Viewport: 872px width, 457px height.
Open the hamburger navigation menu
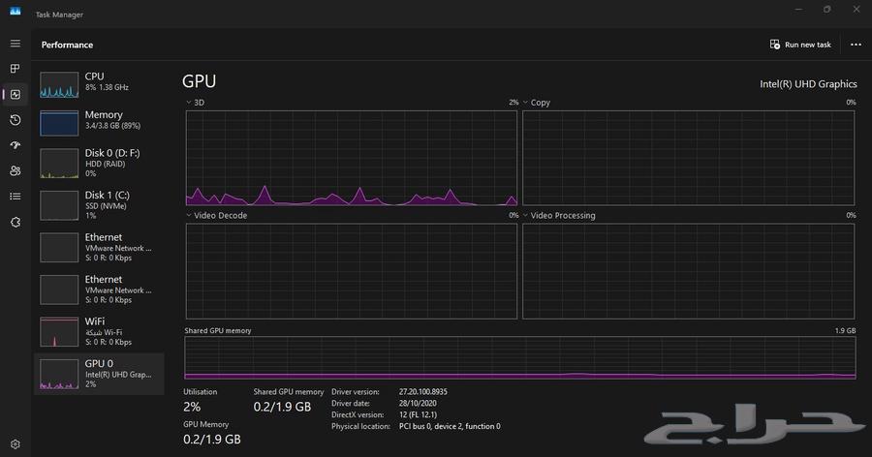[15, 44]
